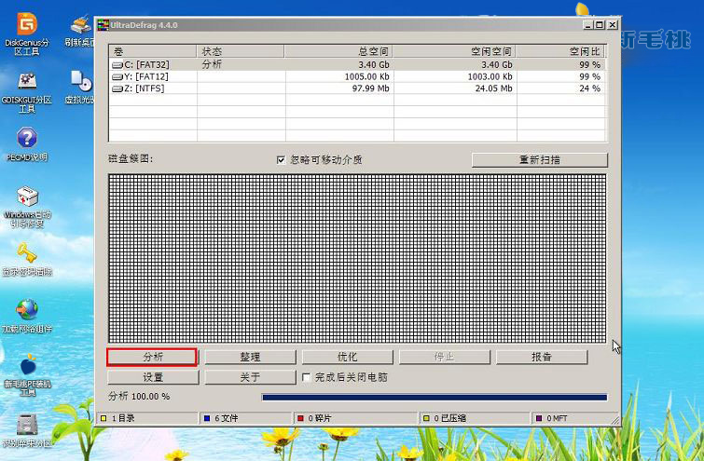Click the C: row 分析 status cell
Viewport: 704px width, 461px height.
pyautogui.click(x=212, y=64)
